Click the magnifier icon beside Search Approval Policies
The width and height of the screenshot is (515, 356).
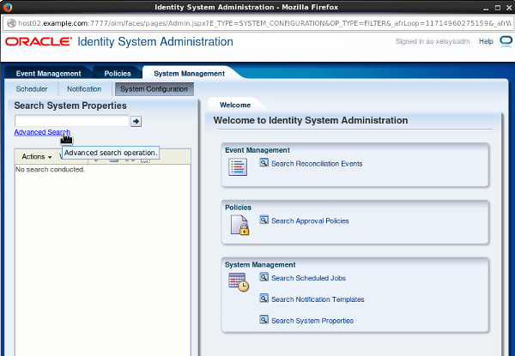[264, 220]
